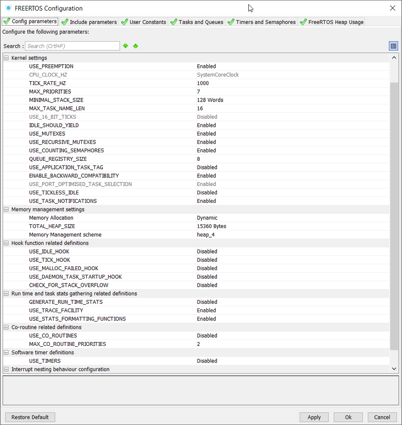Select the USE_PORT_OPTIMISED_TASK_SELECTION parameter label

pos(80,184)
